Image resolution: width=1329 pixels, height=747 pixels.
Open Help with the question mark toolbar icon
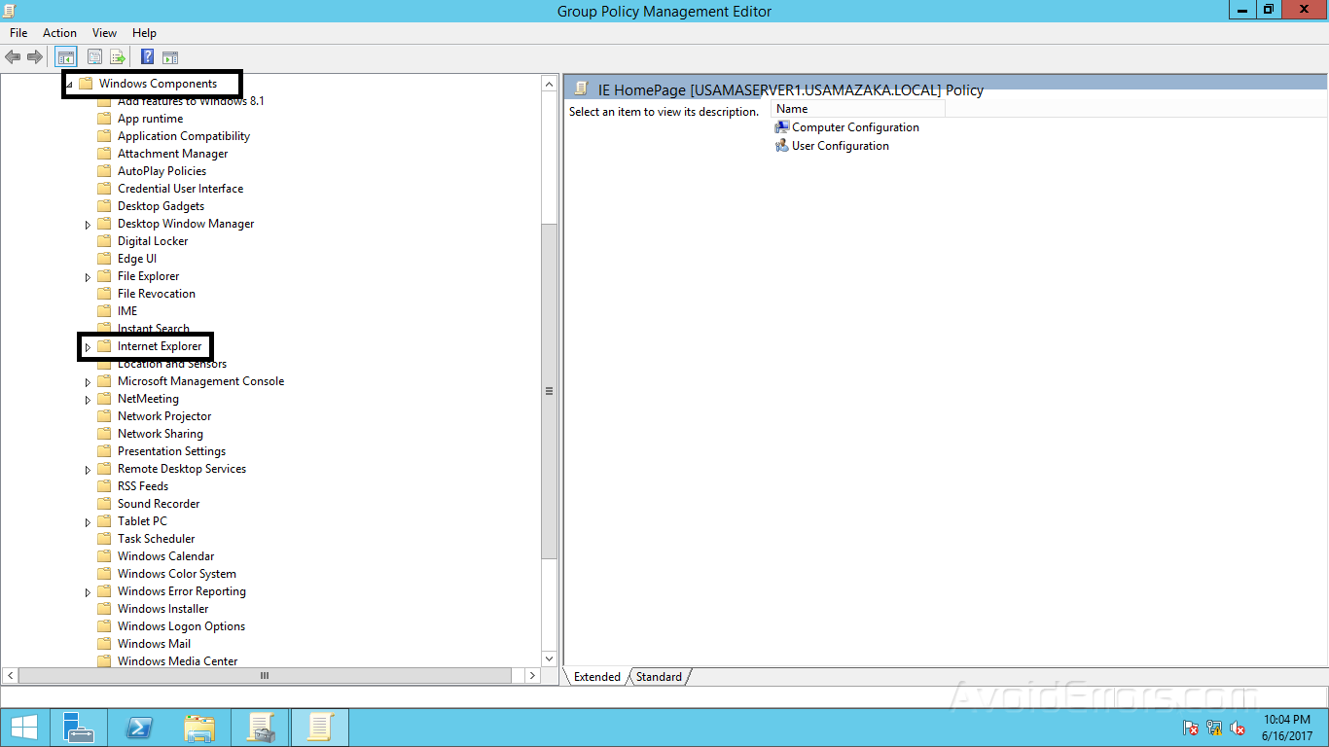click(x=146, y=56)
